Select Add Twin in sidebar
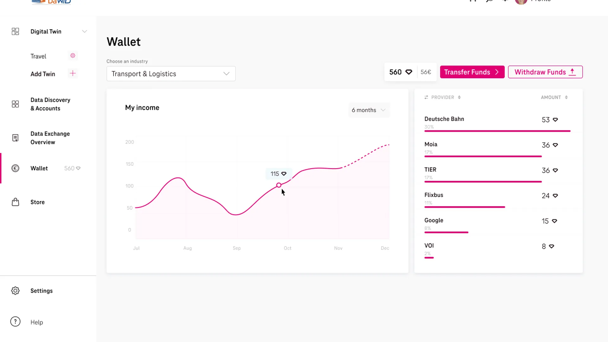Image resolution: width=608 pixels, height=342 pixels. [x=43, y=74]
